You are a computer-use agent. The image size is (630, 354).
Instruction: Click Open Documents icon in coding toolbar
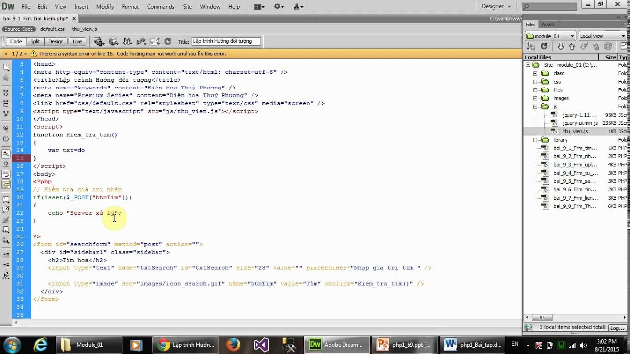pyautogui.click(x=6, y=67)
